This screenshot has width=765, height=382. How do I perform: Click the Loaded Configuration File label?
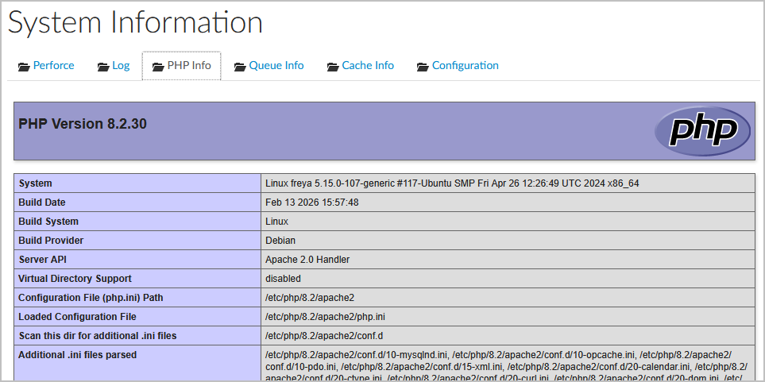pos(78,317)
